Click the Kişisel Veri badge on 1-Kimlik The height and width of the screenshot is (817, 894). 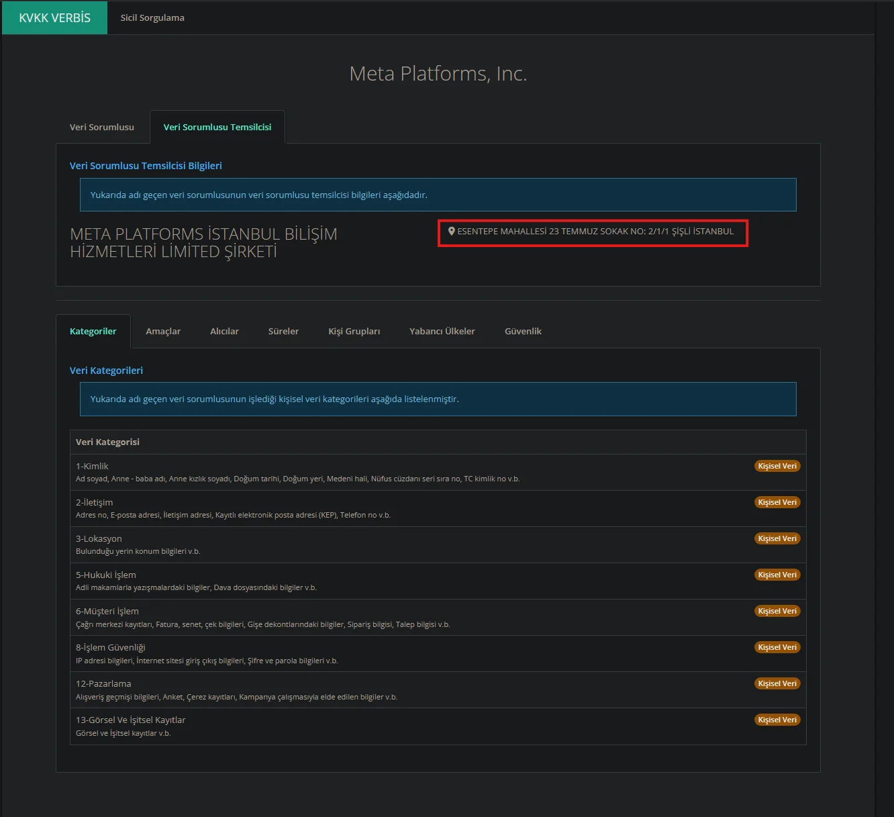[x=777, y=466]
